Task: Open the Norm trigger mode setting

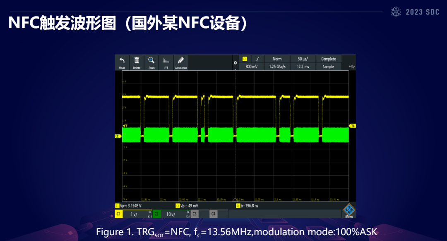Action: (277, 59)
